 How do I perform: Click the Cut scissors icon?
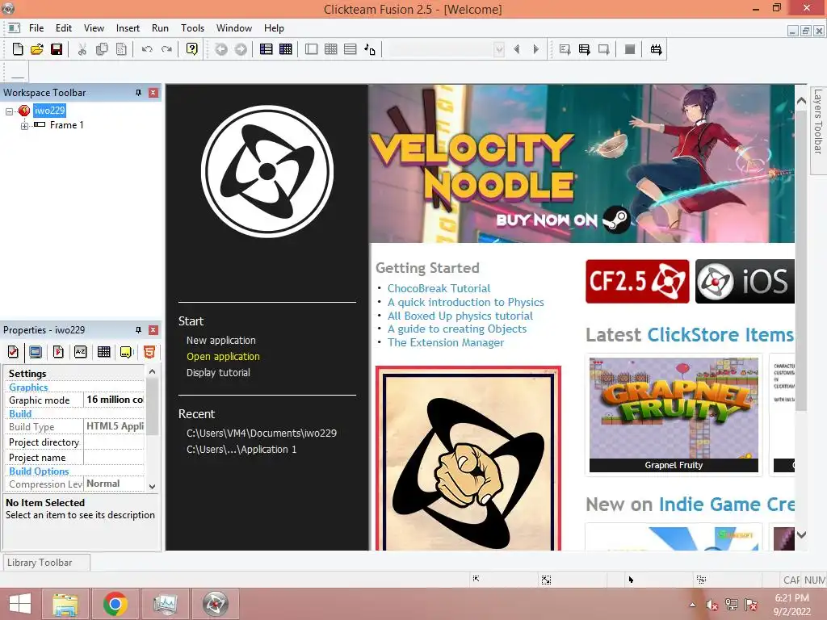tap(82, 49)
